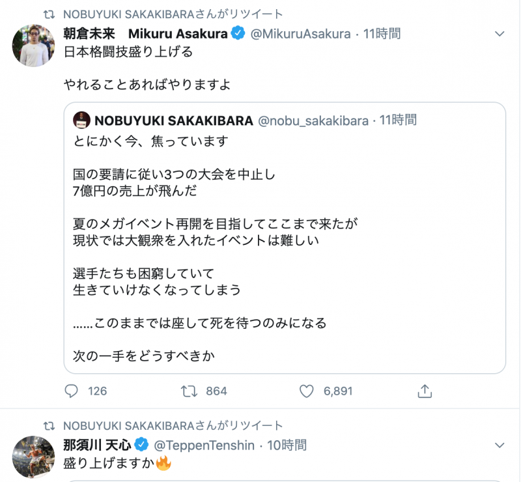Image resolution: width=521 pixels, height=482 pixels.
Task: Click the verified badge next to Mikuru Asakura
Action: pyautogui.click(x=240, y=34)
